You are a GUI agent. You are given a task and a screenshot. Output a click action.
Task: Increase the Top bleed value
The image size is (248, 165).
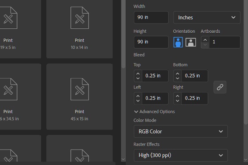[x=138, y=74]
